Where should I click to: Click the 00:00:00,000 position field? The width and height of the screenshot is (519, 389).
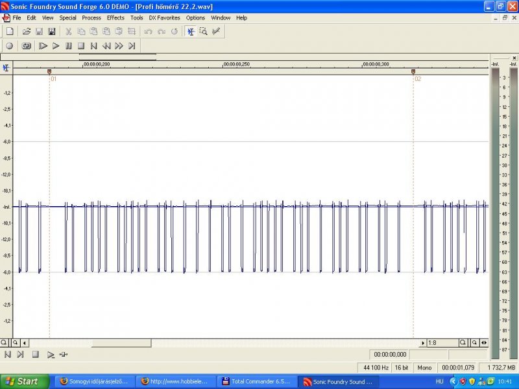[389, 355]
